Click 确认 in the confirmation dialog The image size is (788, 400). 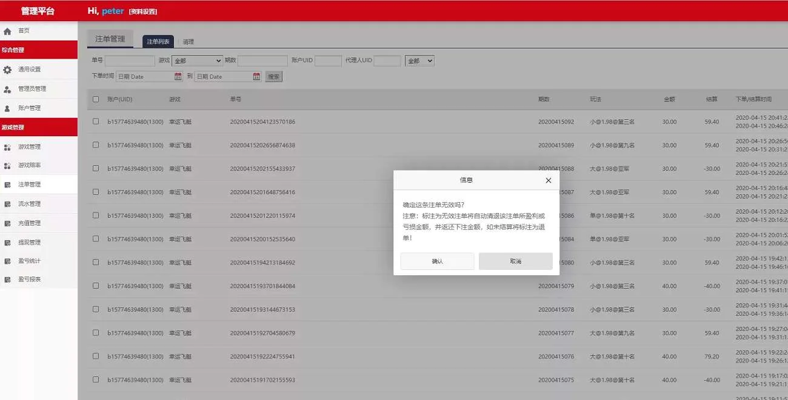coord(437,260)
